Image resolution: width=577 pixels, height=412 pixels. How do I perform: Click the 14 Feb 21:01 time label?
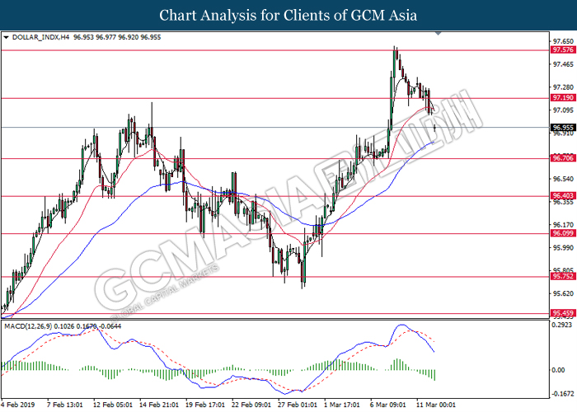point(159,405)
